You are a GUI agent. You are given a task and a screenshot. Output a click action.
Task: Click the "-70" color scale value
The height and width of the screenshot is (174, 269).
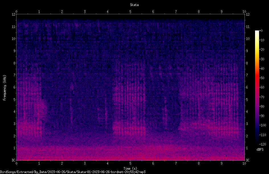pyautogui.click(x=262, y=97)
